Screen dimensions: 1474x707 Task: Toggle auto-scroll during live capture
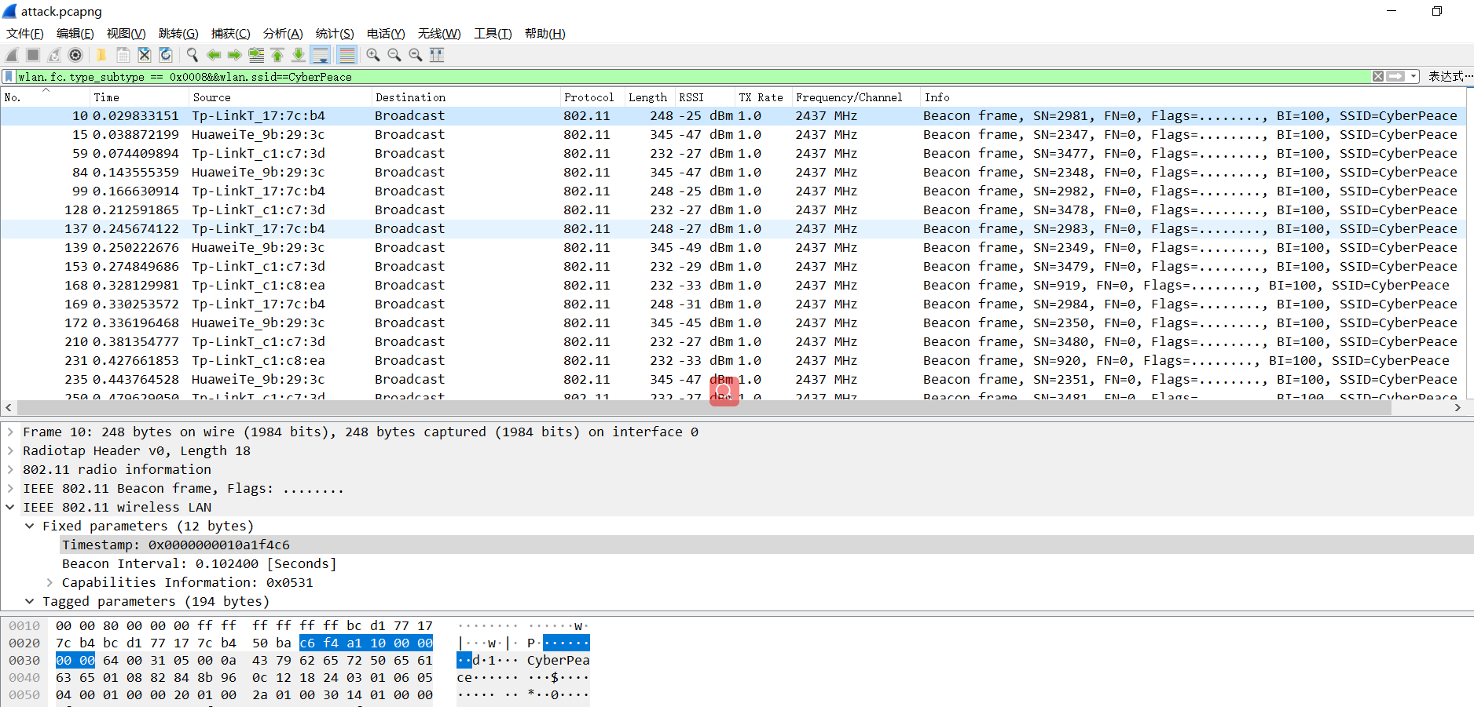(x=321, y=55)
